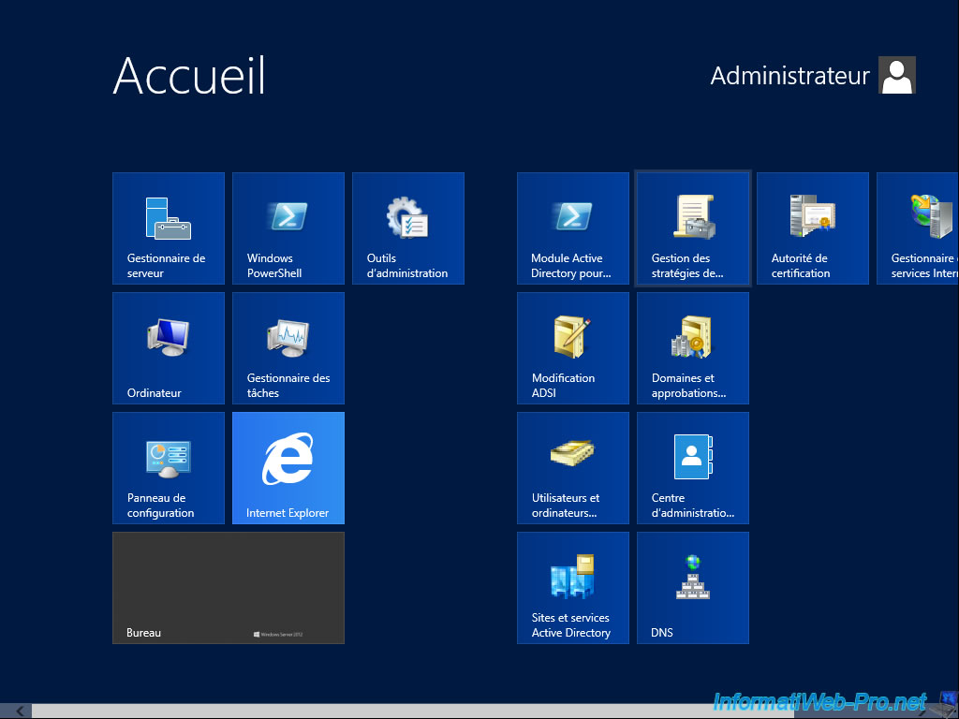The image size is (959, 719).
Task: Launch Gestionnaire des tâches tile
Action: pyautogui.click(x=288, y=348)
